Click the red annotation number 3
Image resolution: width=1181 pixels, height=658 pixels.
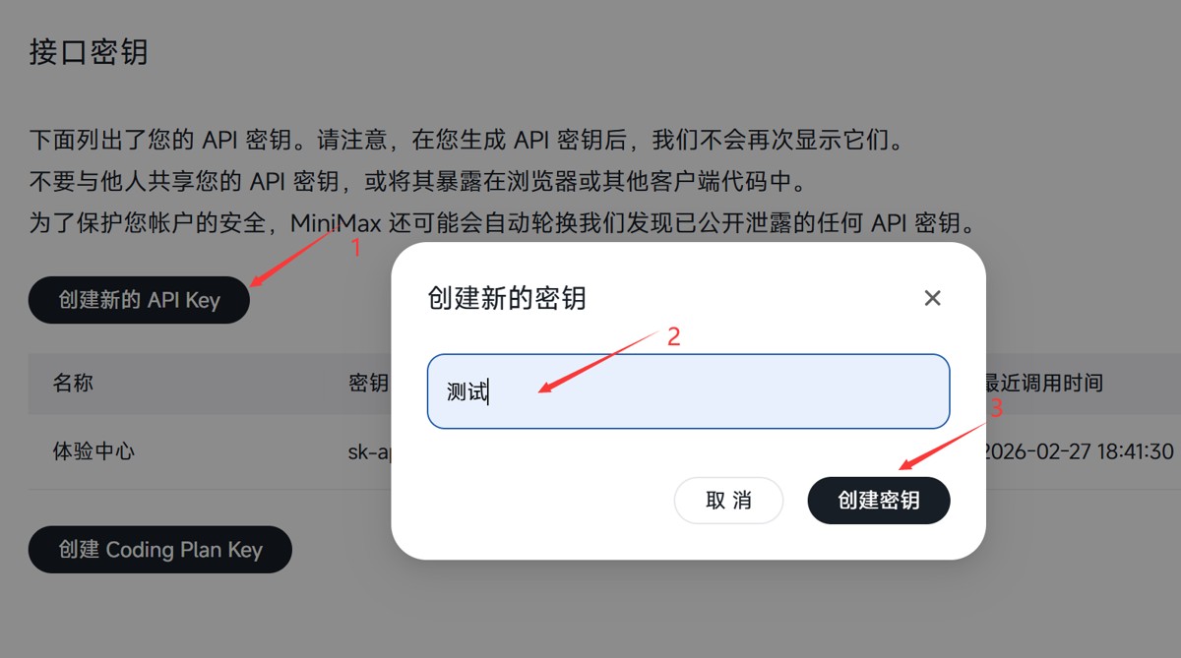996,408
